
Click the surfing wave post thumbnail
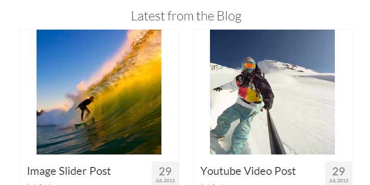(x=99, y=92)
